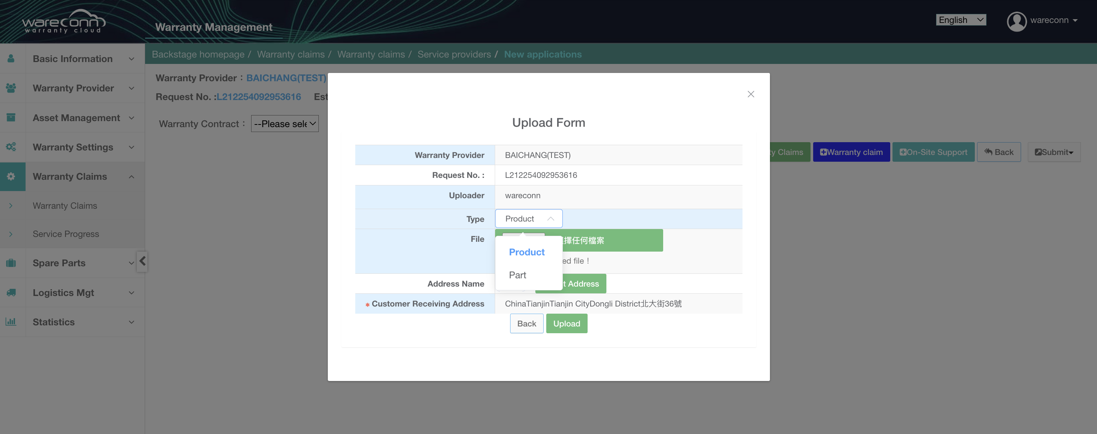Collapse the sidebar with the arrow handle
Viewport: 1097px width, 434px height.
click(x=142, y=261)
